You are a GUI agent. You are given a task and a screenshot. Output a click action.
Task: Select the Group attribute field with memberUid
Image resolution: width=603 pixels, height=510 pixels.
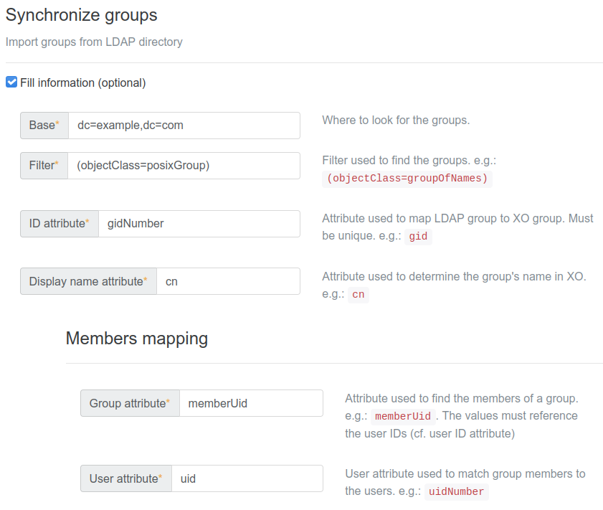pos(251,402)
